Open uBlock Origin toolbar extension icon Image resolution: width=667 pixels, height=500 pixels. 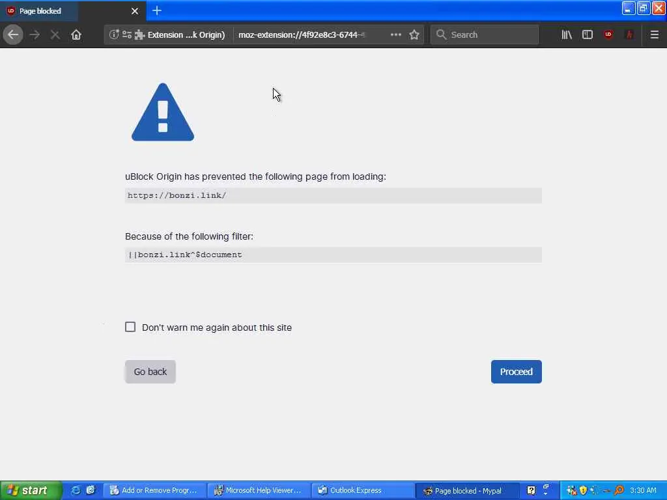608,35
